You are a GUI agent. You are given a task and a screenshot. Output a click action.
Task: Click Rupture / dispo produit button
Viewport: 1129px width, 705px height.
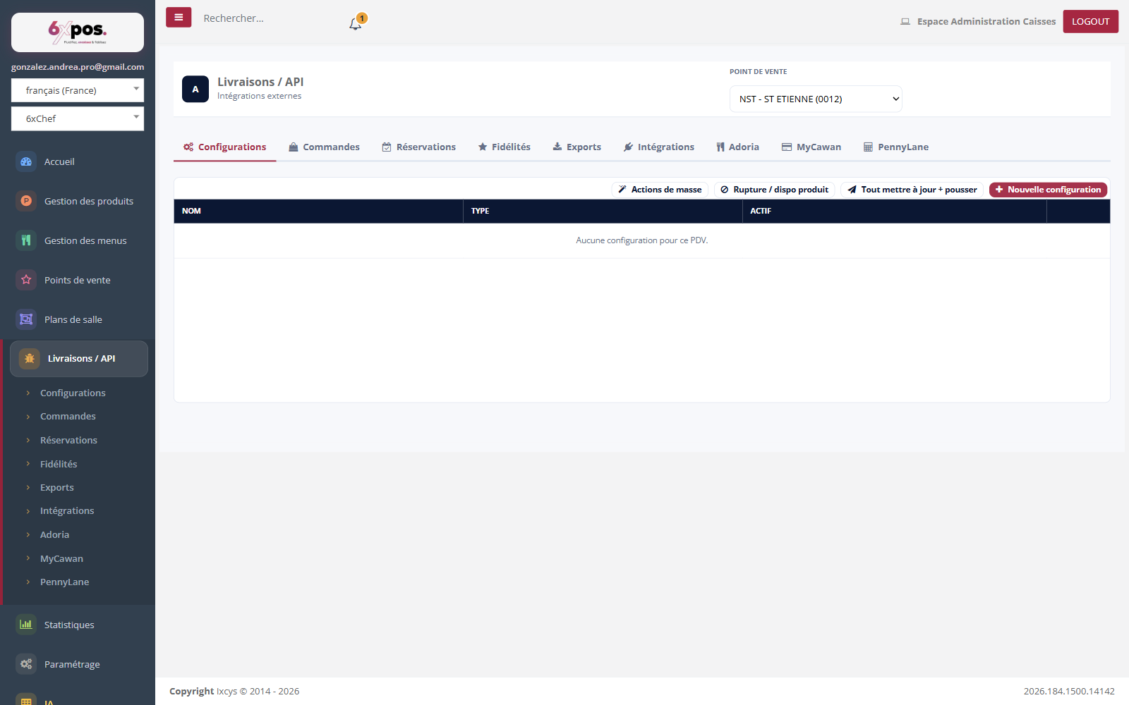[775, 190]
